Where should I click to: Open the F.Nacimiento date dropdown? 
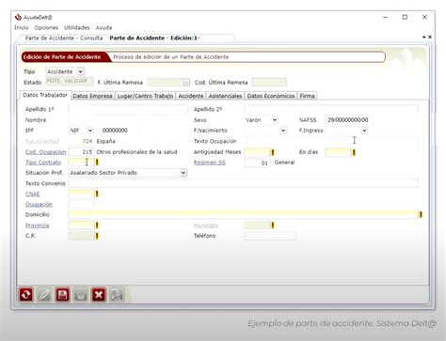283,131
